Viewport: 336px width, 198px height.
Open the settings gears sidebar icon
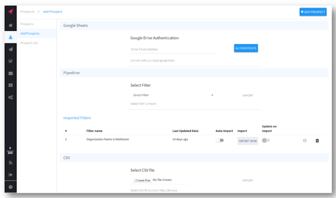pos(10,97)
